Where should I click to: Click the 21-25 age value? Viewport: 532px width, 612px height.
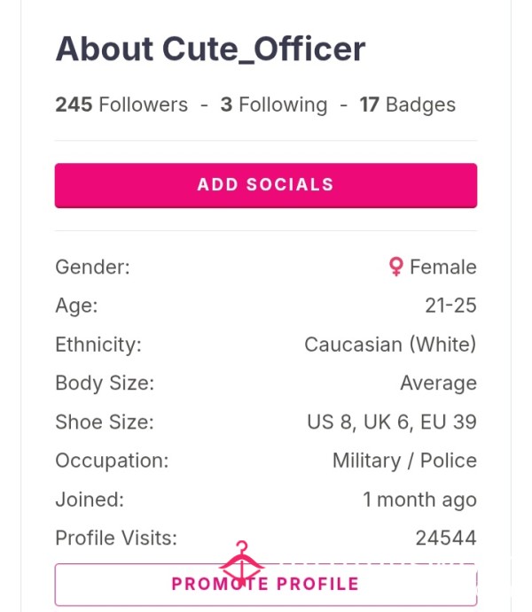click(x=450, y=306)
